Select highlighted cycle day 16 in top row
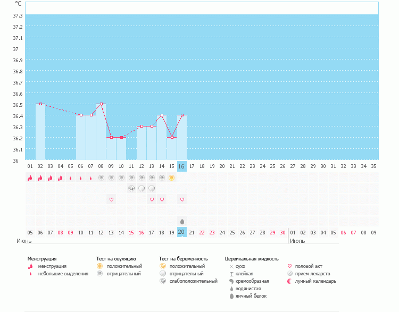 point(182,166)
